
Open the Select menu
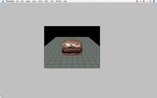pos(40,1)
